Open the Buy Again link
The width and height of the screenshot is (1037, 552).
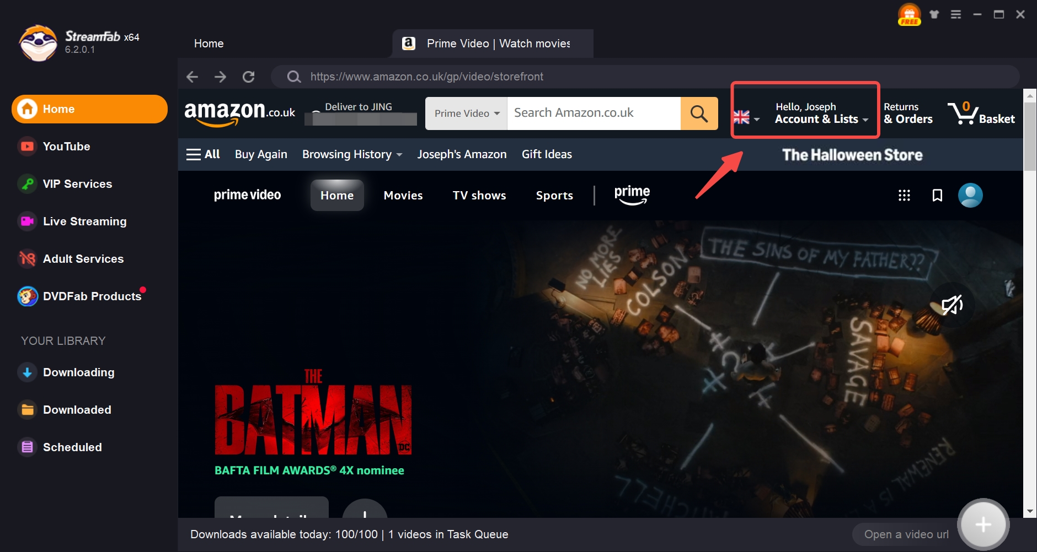point(261,154)
